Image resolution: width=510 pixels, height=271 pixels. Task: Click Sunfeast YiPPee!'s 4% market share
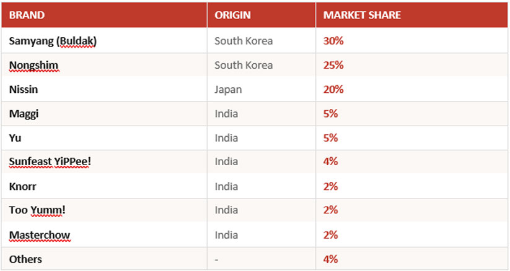coord(330,161)
